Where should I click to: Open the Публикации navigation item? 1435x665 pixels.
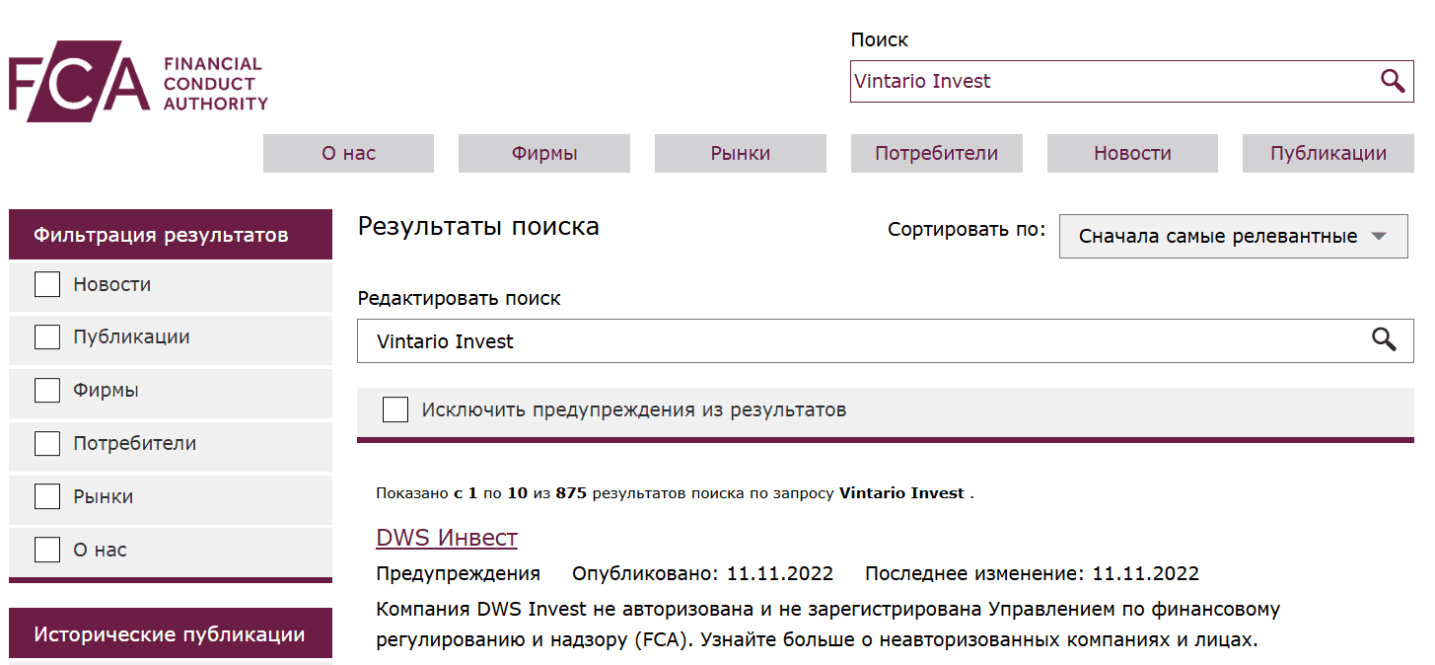tap(1327, 153)
